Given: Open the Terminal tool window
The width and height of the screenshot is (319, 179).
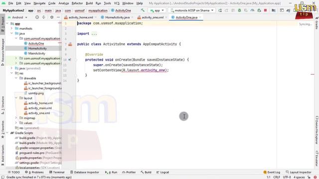Looking at the screenshot, I should (57, 172).
